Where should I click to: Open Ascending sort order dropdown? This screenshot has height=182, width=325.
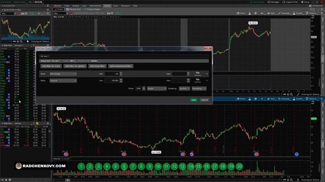point(199,88)
